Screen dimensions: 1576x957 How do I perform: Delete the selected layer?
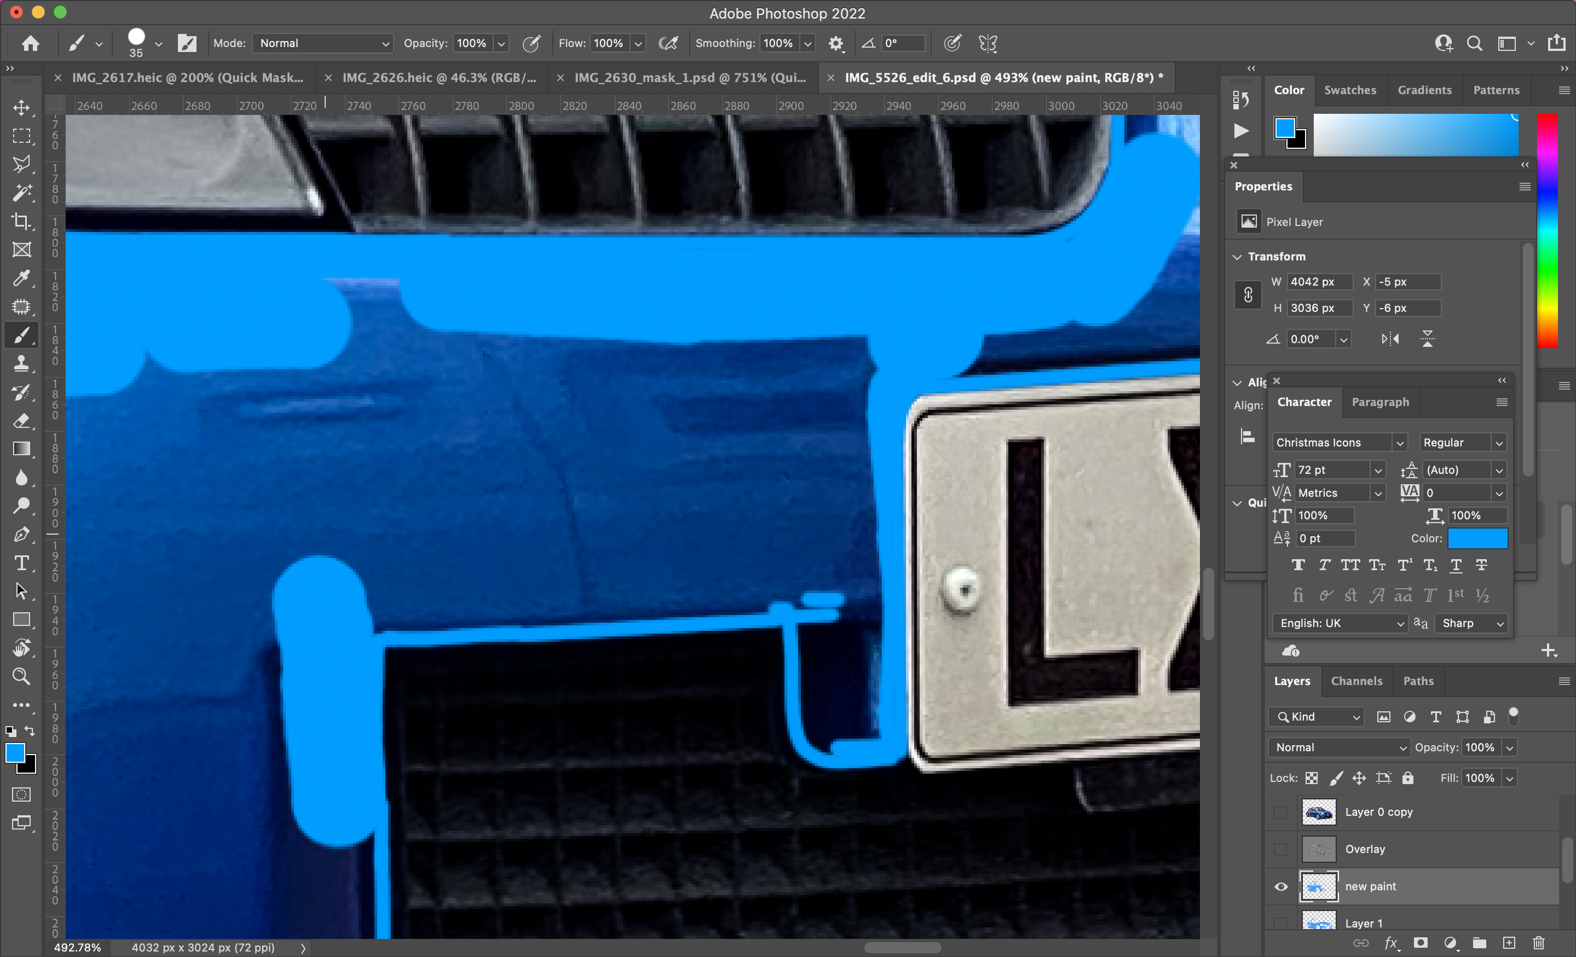(x=1538, y=943)
